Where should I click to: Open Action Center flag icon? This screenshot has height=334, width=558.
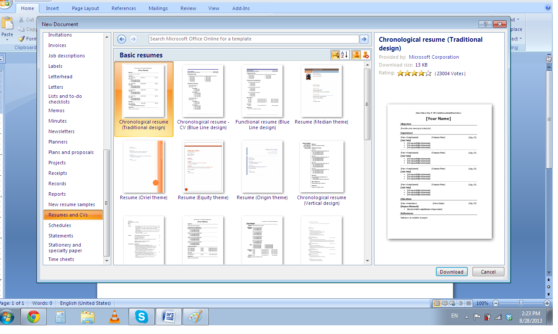coord(477,317)
